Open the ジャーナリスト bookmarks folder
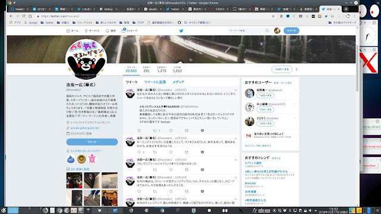Viewport: 381px width, 214px height. click(x=83, y=23)
